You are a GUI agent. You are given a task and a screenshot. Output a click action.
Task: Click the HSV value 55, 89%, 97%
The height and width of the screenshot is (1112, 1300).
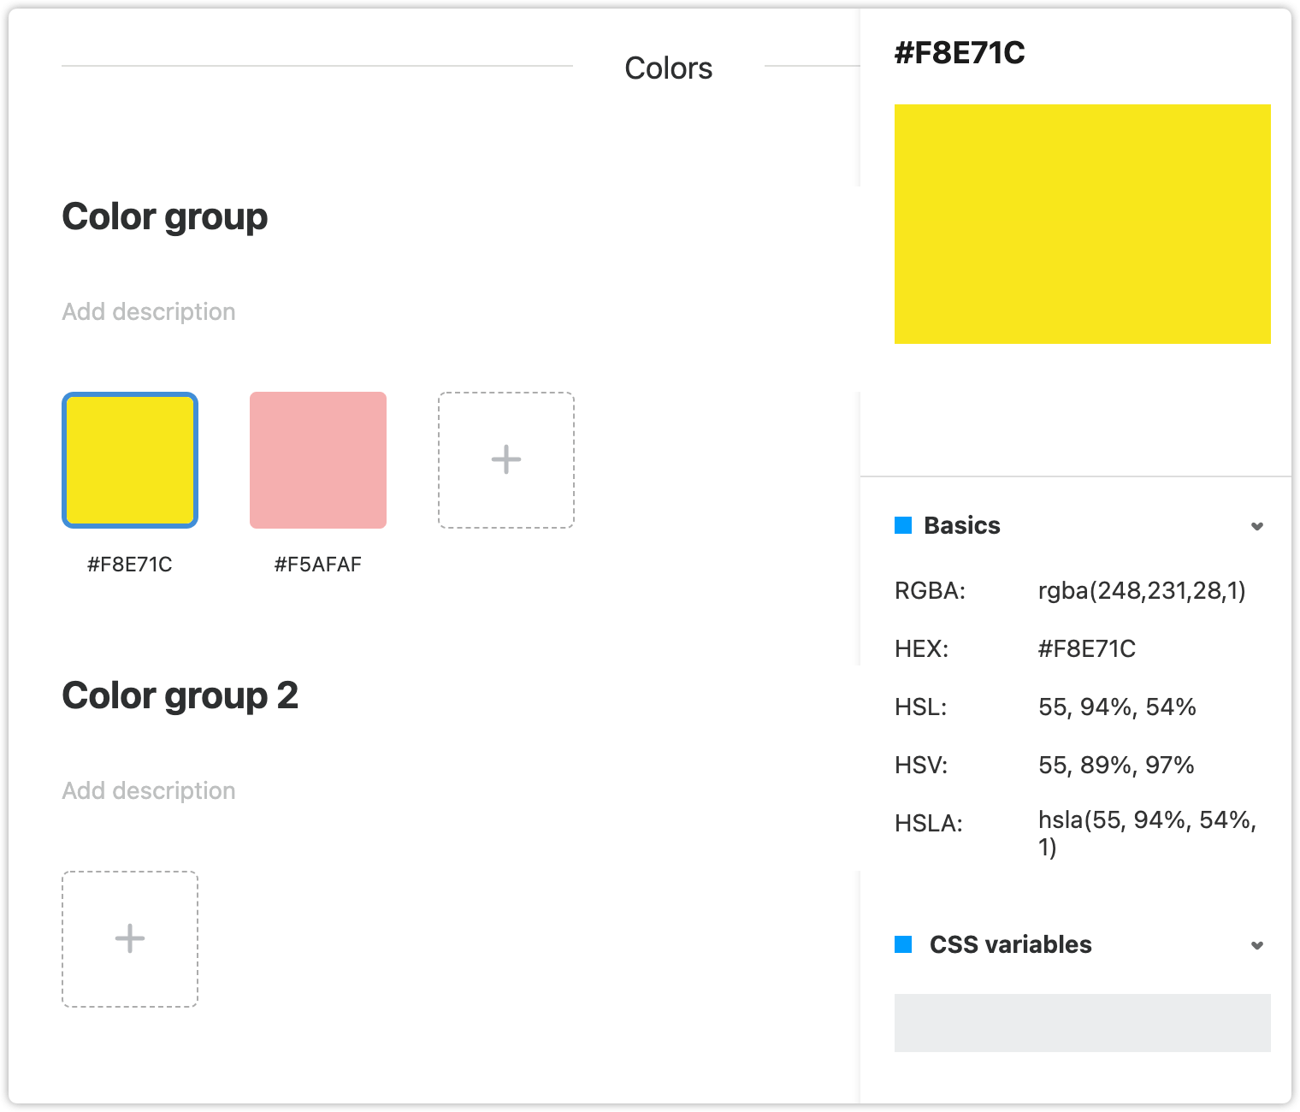tap(1116, 766)
